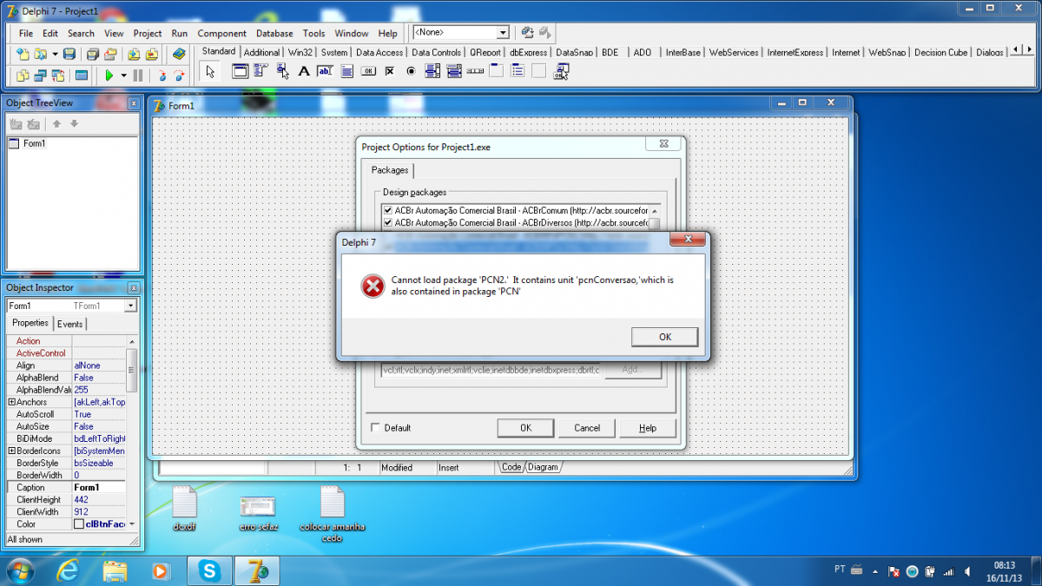
Task: Pick the MainMenu component icon
Action: 261,72
